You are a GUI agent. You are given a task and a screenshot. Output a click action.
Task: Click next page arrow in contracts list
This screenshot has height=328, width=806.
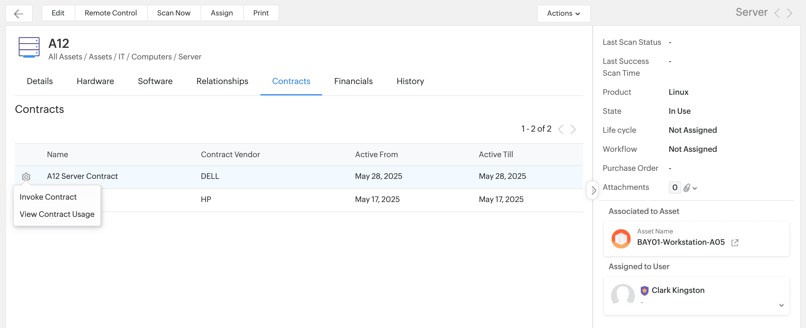(x=573, y=129)
